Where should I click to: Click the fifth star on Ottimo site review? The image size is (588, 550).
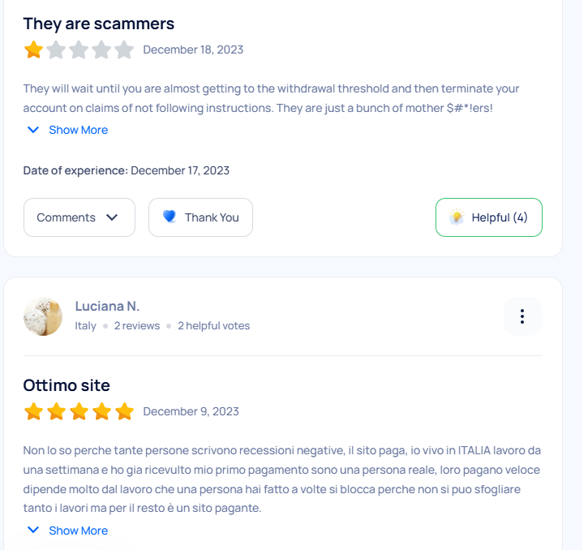pos(124,411)
